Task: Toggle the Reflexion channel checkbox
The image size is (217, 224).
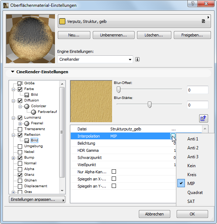Action: (20, 135)
